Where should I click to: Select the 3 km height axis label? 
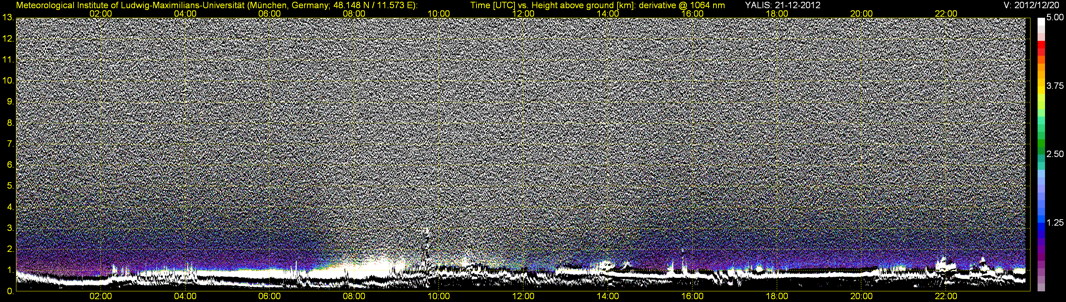click(10, 228)
